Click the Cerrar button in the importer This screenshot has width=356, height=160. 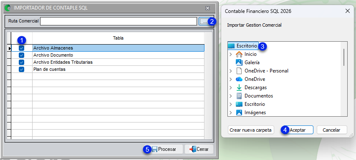199,149
